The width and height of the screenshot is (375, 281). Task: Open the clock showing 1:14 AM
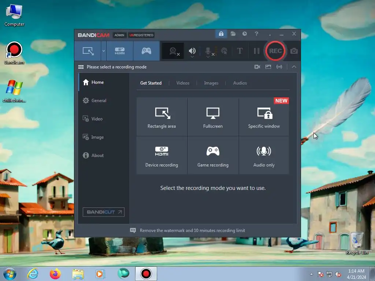[x=356, y=274]
